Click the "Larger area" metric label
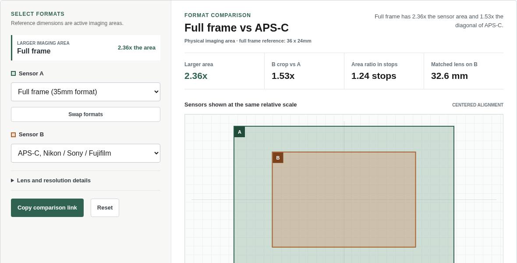The image size is (517, 263). (198, 64)
